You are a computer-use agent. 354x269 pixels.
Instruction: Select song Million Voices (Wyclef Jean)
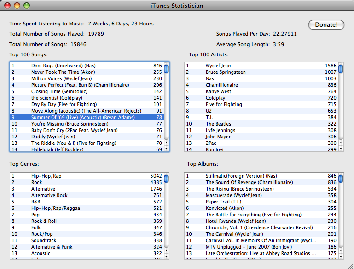pos(87,78)
